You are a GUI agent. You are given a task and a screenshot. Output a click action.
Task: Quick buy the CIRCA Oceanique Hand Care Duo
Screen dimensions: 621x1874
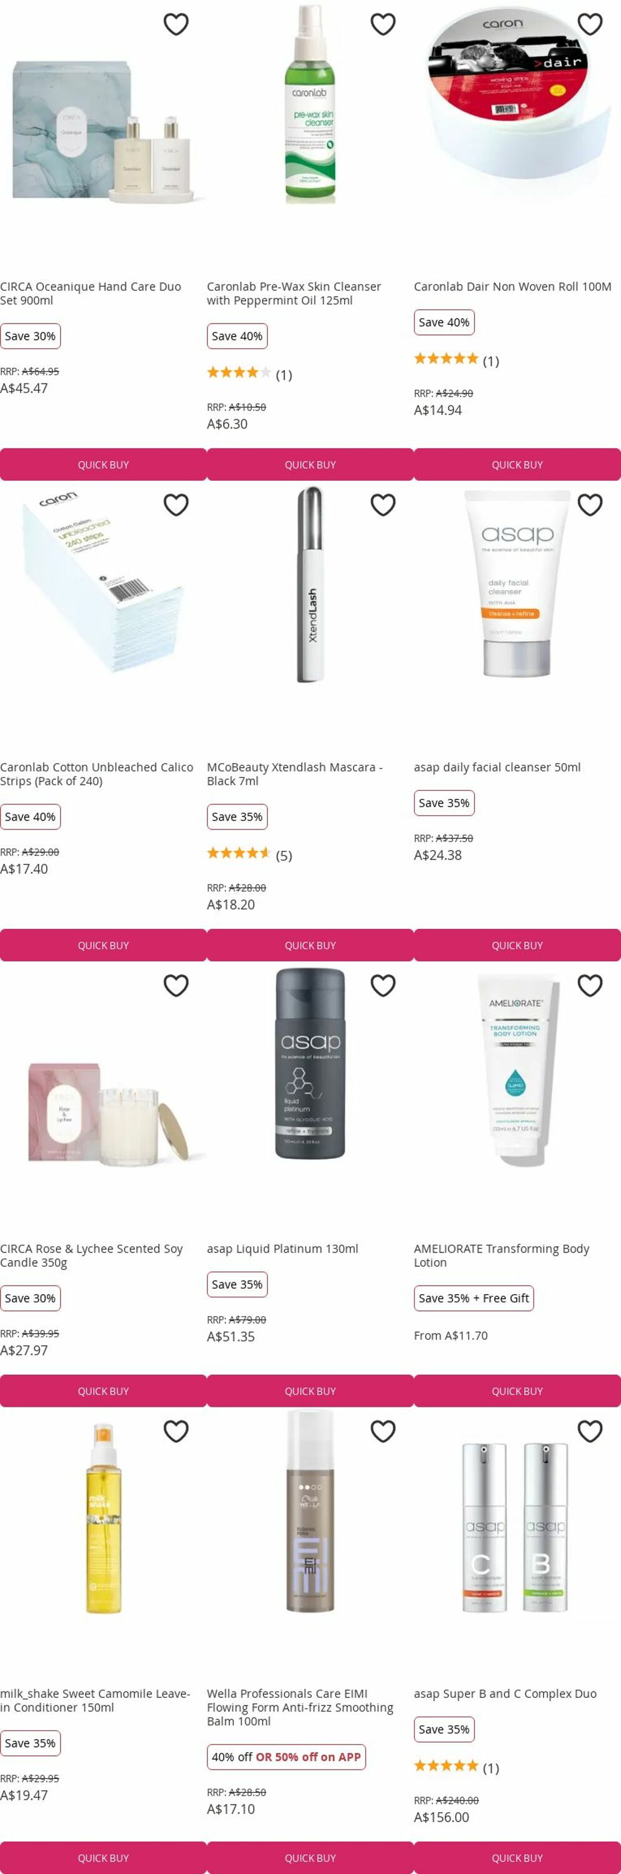coord(103,464)
